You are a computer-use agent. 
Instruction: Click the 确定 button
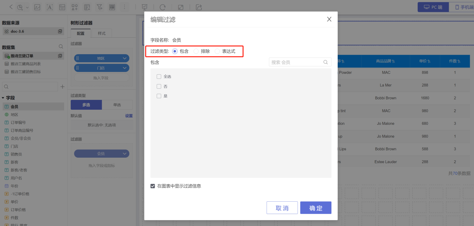click(x=316, y=208)
